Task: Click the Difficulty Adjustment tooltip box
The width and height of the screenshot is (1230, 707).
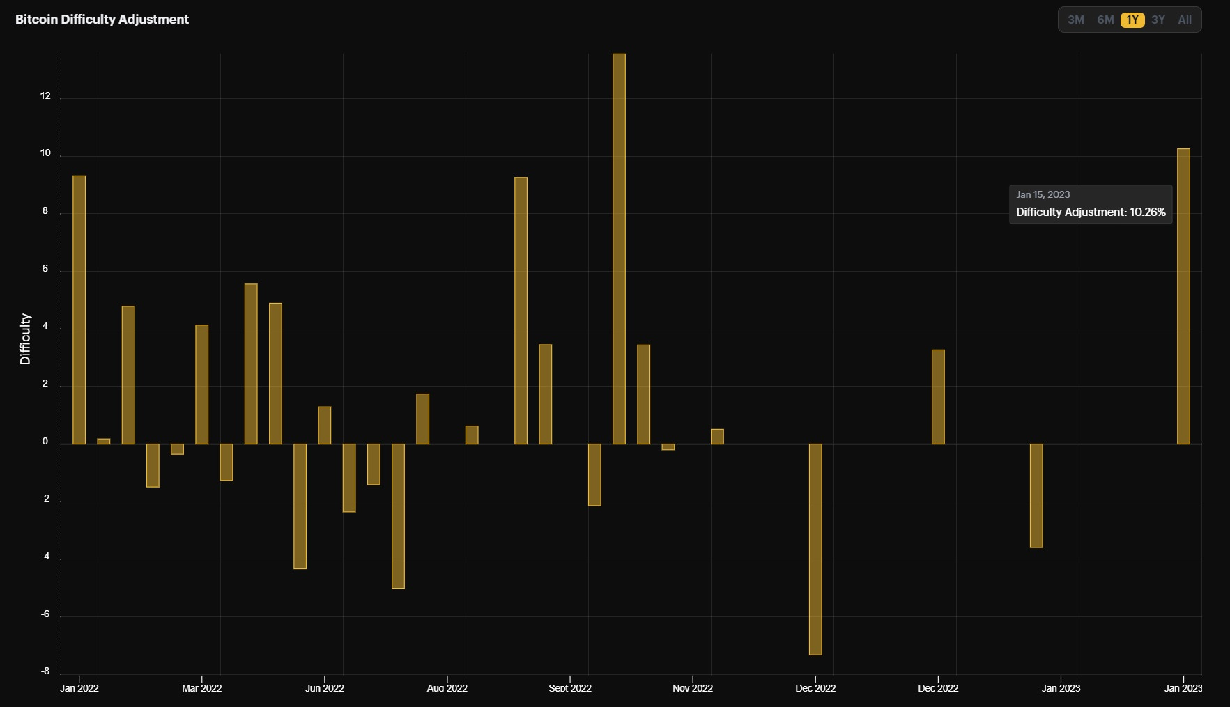Action: point(1091,204)
